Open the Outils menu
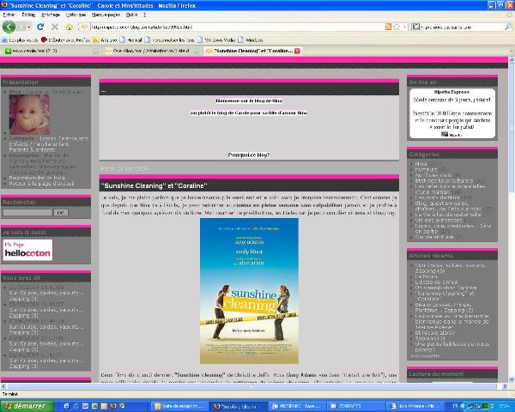The height and width of the screenshot is (412, 515). click(x=131, y=15)
